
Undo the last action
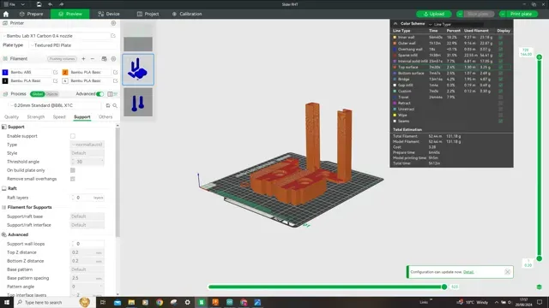[50, 4]
